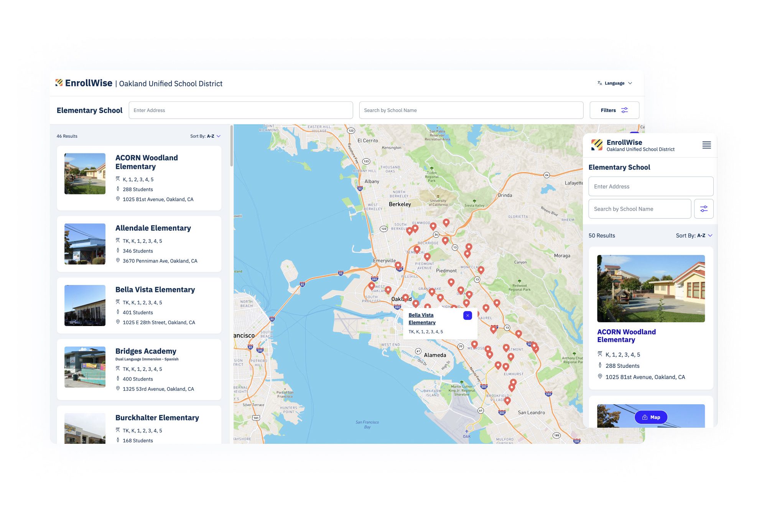Click Bridges Academy thumbnail
The height and width of the screenshot is (514, 767).
[85, 367]
